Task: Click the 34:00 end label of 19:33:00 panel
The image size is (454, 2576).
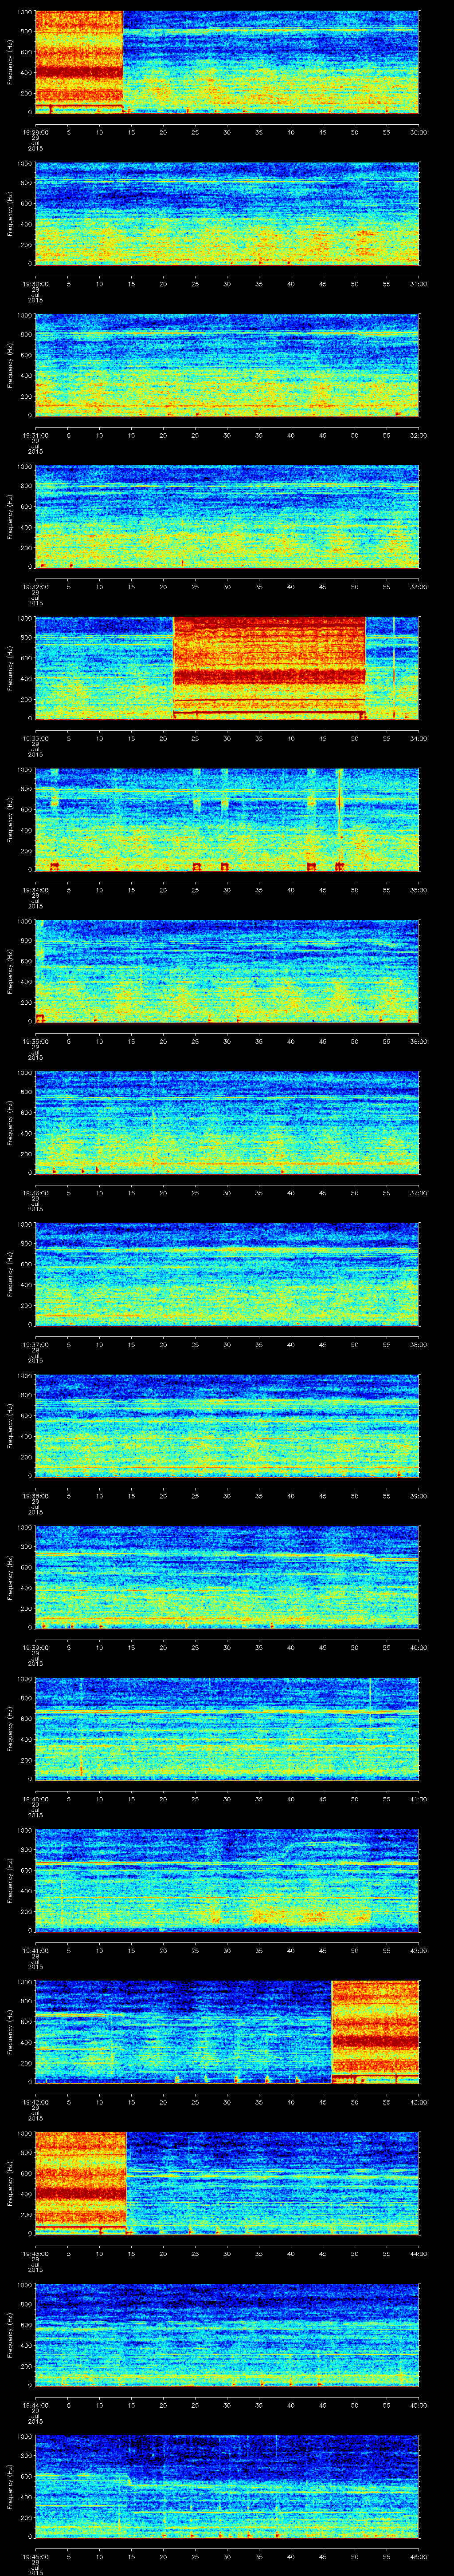Action: coord(418,738)
